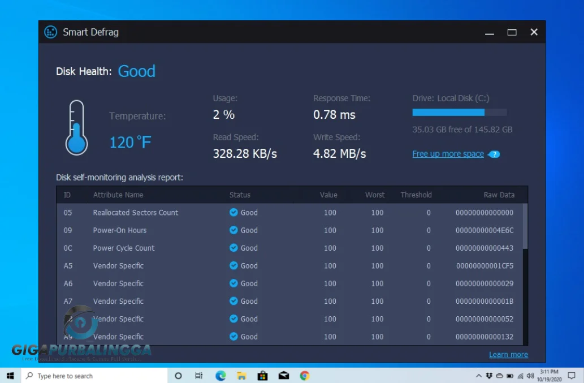This screenshot has width=584, height=383.
Task: Open the Windows Start menu
Action: point(10,376)
